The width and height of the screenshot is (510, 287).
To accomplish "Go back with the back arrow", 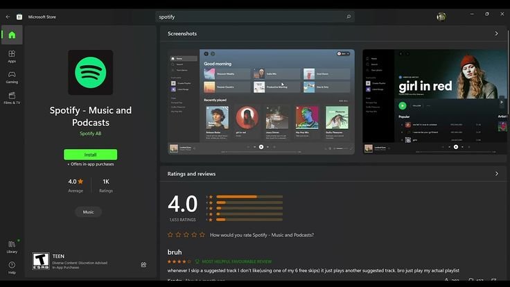I will 8,17.
